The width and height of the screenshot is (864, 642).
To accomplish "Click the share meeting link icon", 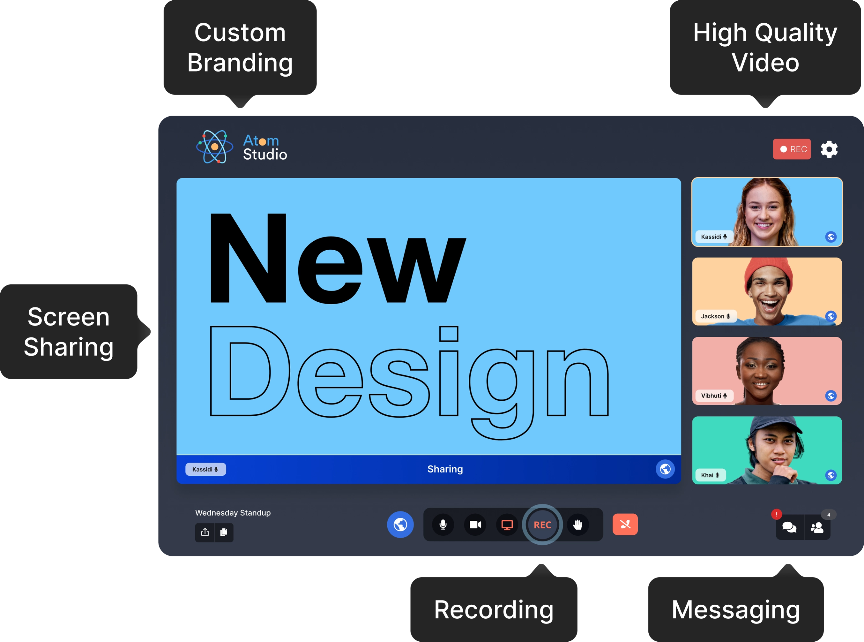I will [x=205, y=532].
